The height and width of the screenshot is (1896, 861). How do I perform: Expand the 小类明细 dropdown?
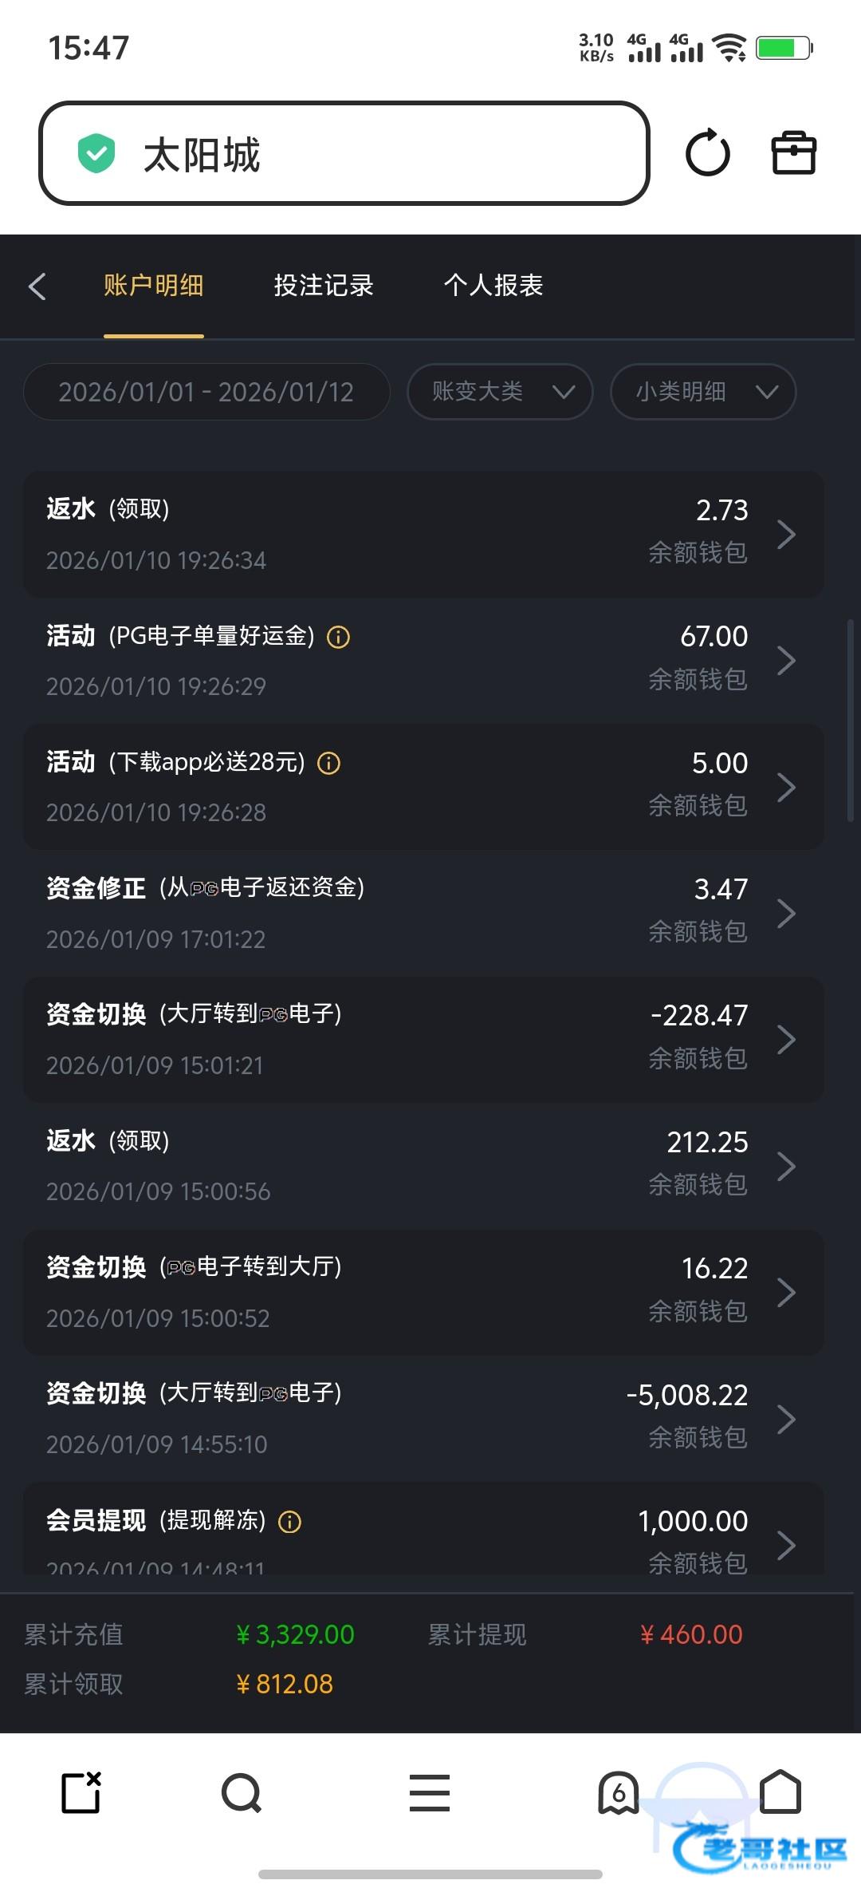pyautogui.click(x=702, y=392)
